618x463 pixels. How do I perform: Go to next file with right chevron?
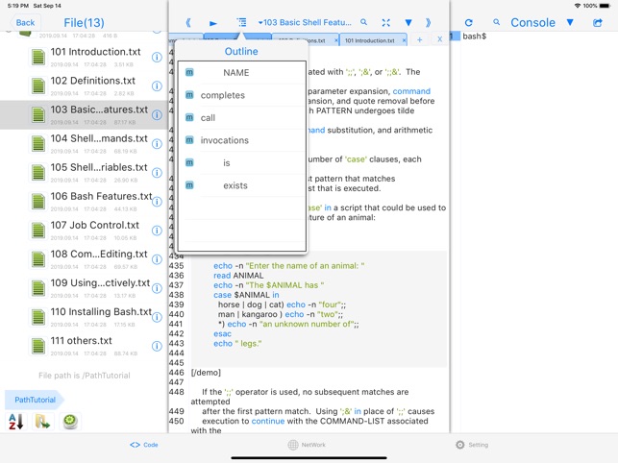428,23
